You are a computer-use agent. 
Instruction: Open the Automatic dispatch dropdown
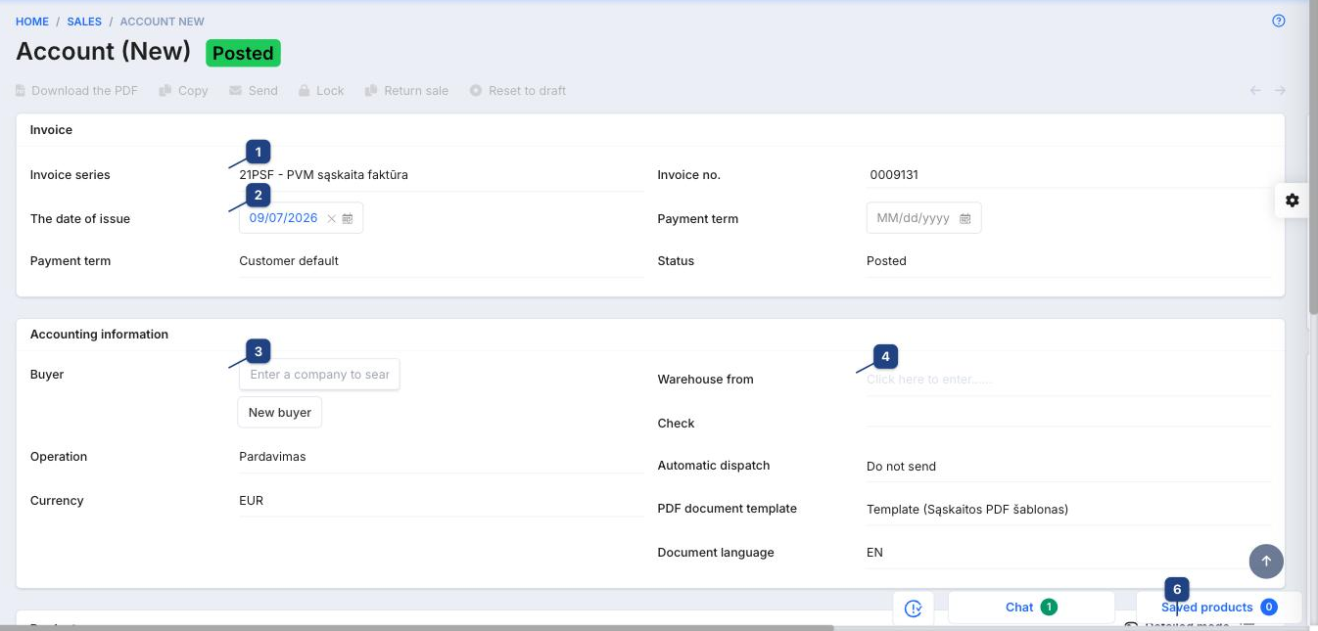(1068, 467)
